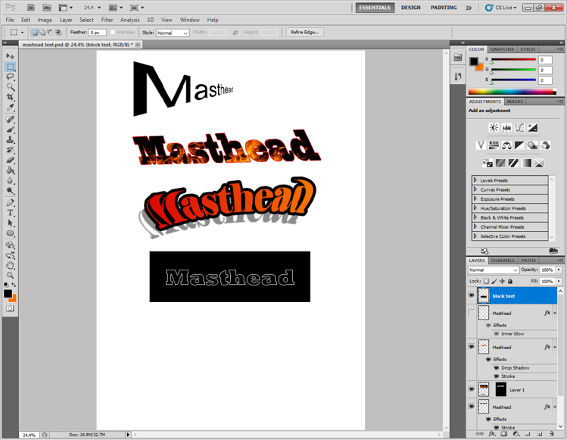Open the Style dropdown in options bar

(173, 33)
